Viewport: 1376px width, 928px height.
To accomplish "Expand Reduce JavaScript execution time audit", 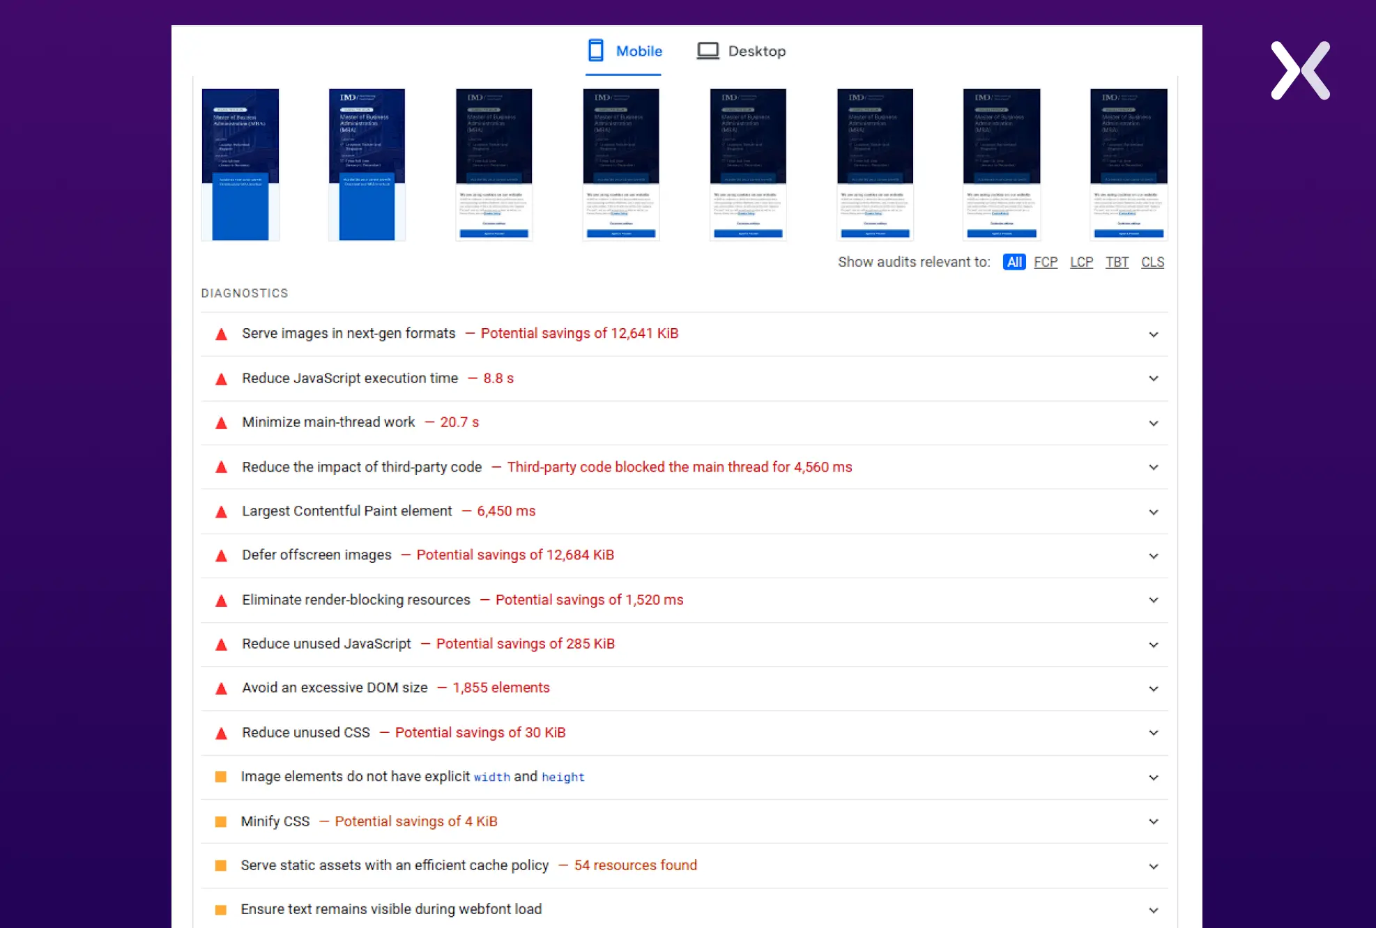I will click(1154, 378).
